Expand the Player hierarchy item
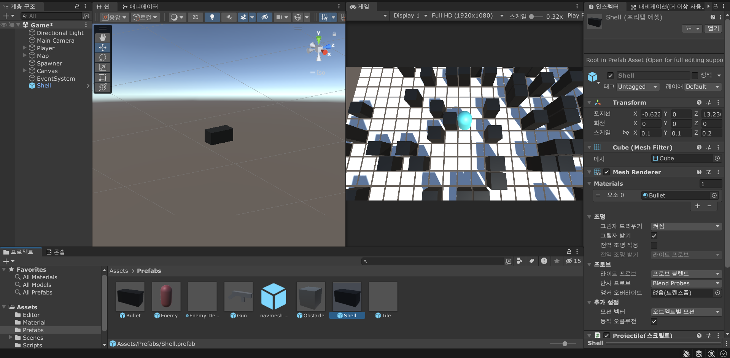Viewport: 730px width, 358px height. (x=25, y=48)
